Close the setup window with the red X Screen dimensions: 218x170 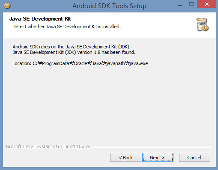[206, 4]
